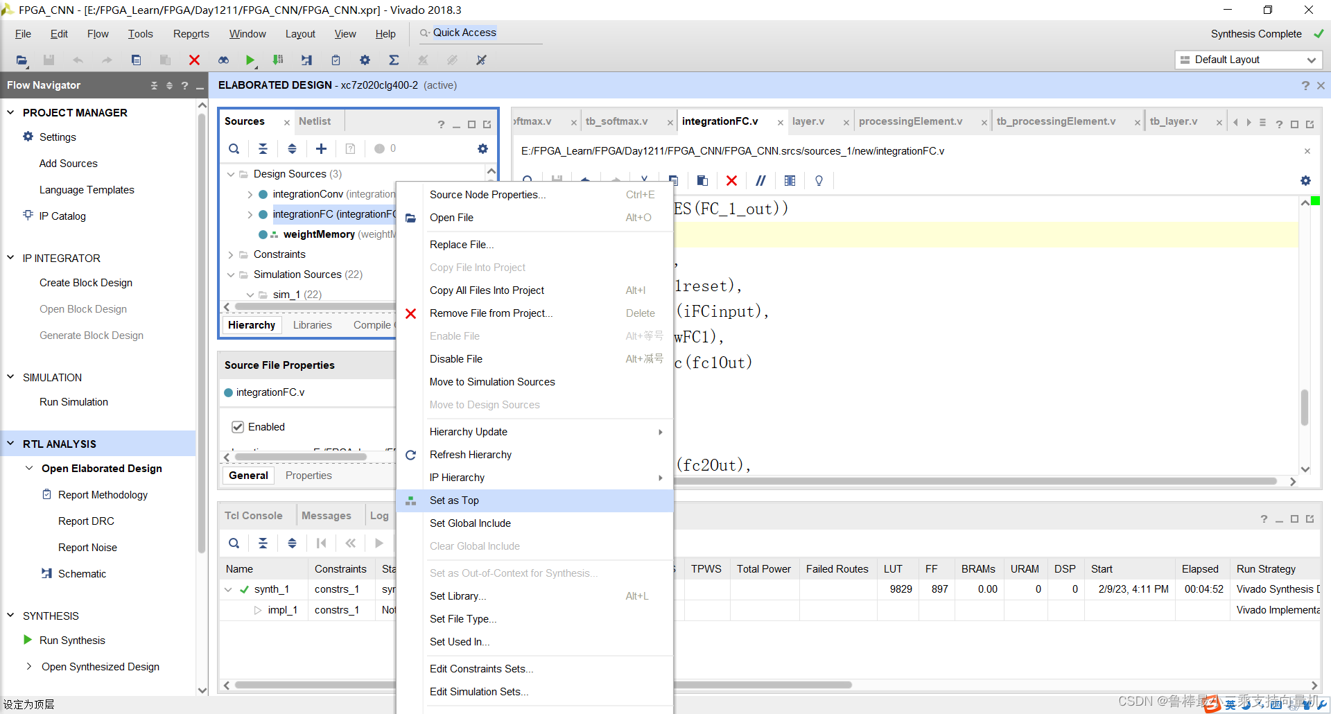Collapse the SYNTHESIS section

click(x=10, y=616)
